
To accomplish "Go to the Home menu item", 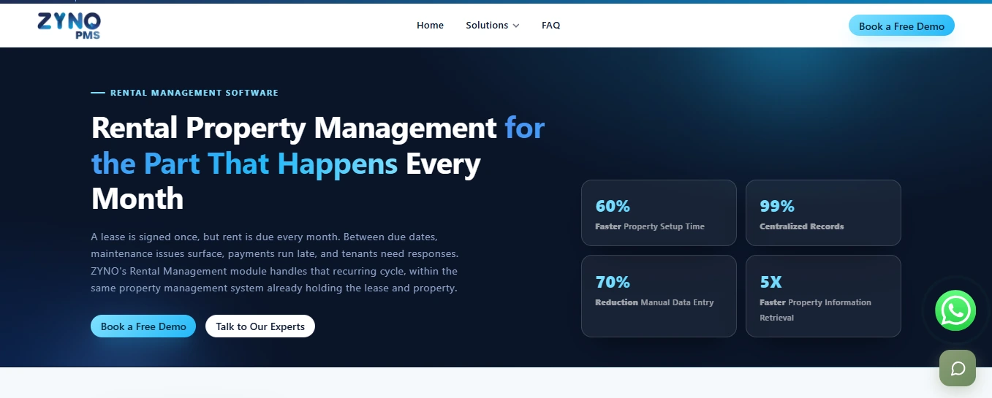I will coord(430,26).
